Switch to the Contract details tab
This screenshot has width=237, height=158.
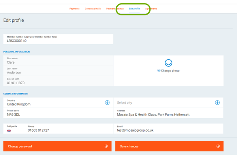tap(92, 9)
